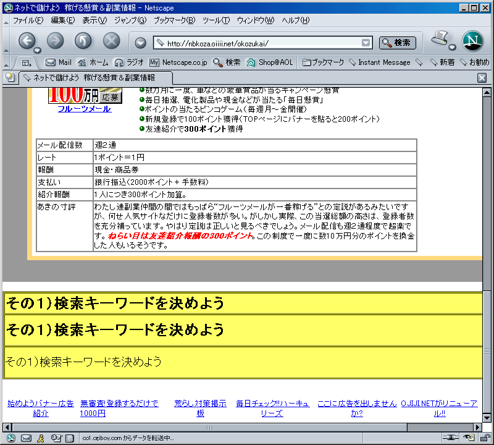Click the 100万円 応募 banner image
The height and width of the screenshot is (445, 494).
pyautogui.click(x=85, y=95)
